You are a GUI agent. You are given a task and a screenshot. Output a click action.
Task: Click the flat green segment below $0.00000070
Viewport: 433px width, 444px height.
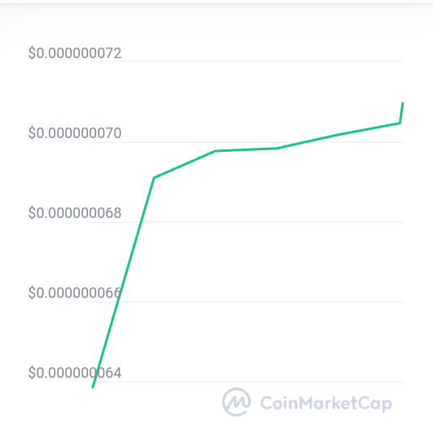click(x=246, y=149)
